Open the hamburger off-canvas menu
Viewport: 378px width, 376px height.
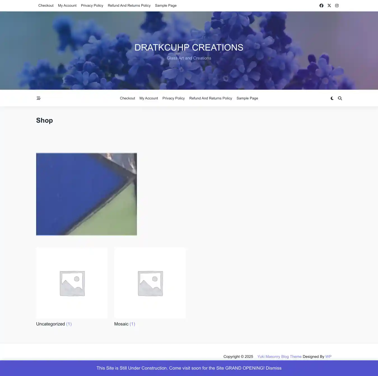click(x=39, y=98)
